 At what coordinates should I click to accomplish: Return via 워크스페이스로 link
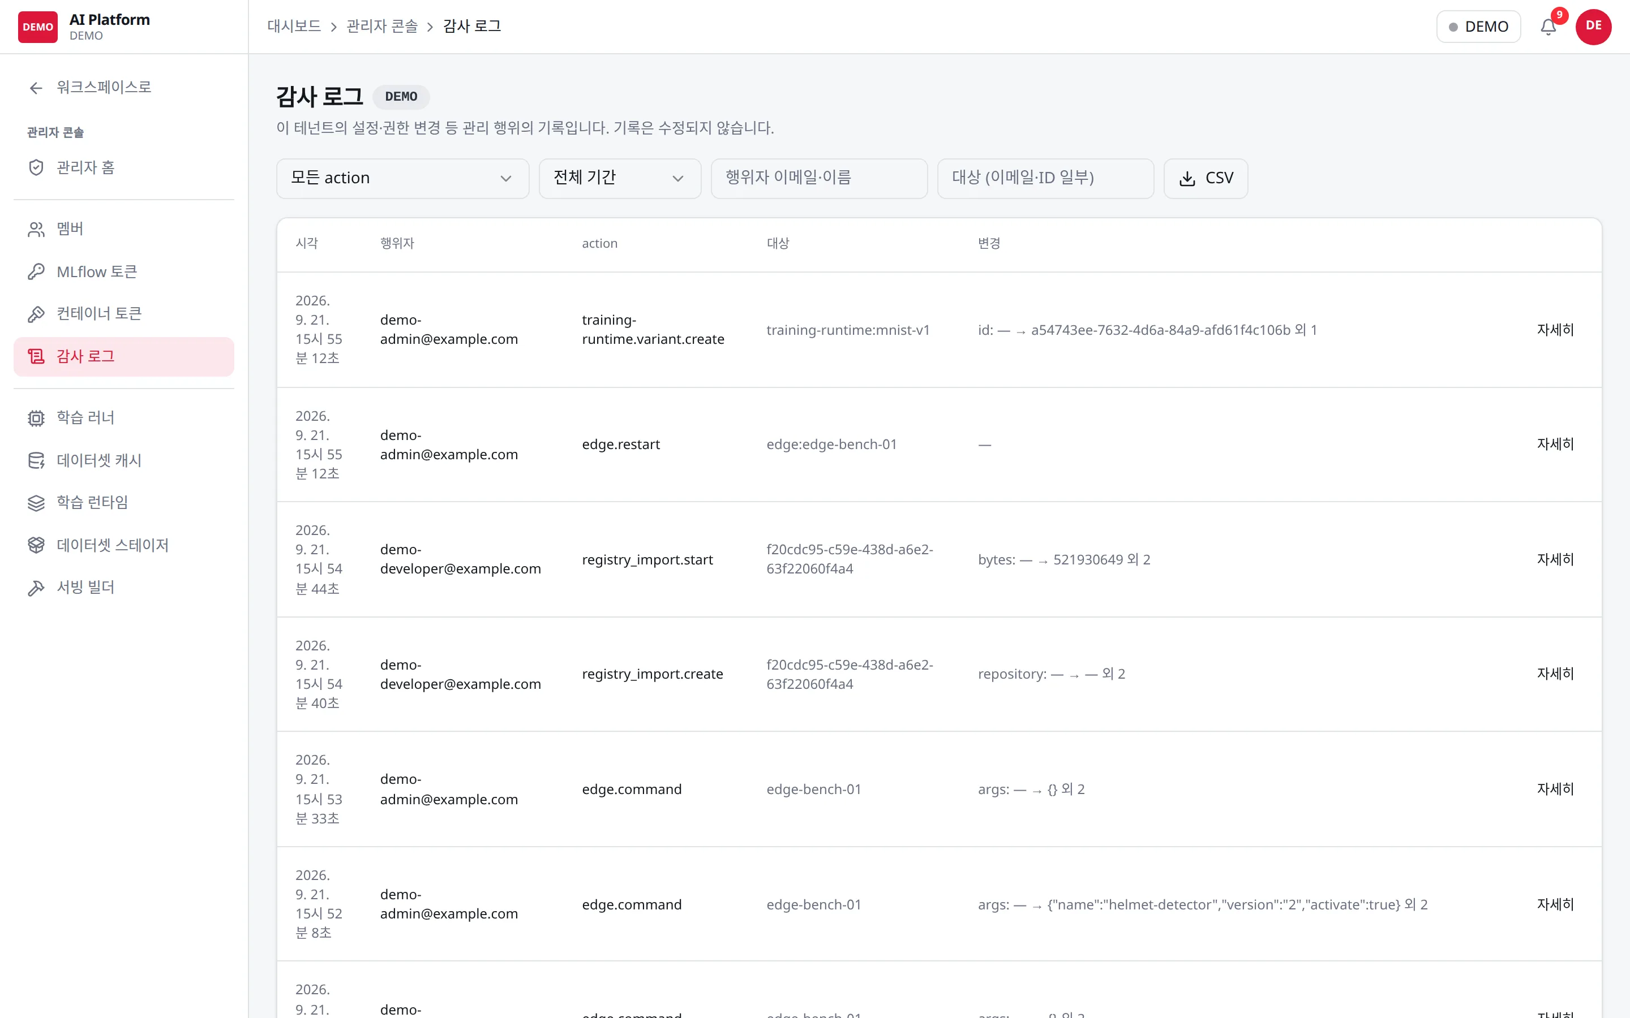124,88
